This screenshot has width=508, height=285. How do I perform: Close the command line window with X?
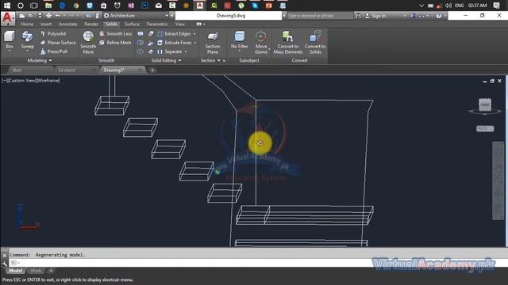pos(4,255)
